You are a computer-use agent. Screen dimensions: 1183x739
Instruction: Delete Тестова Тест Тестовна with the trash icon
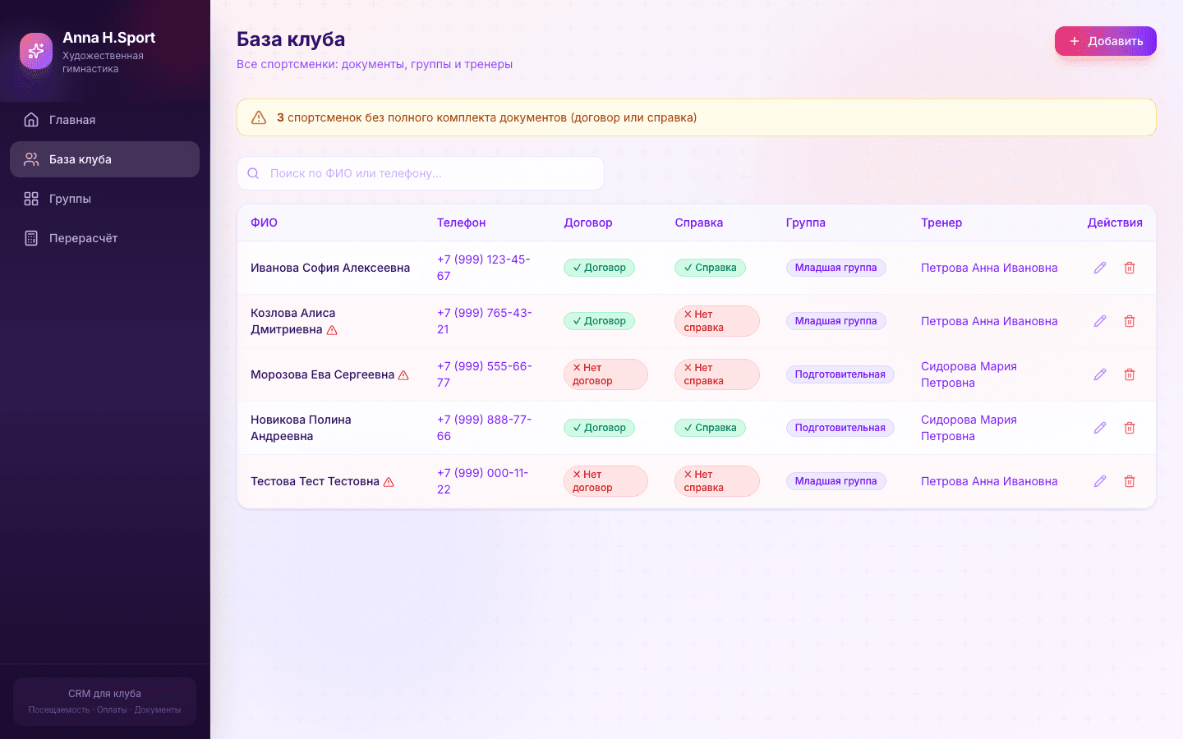point(1130,481)
